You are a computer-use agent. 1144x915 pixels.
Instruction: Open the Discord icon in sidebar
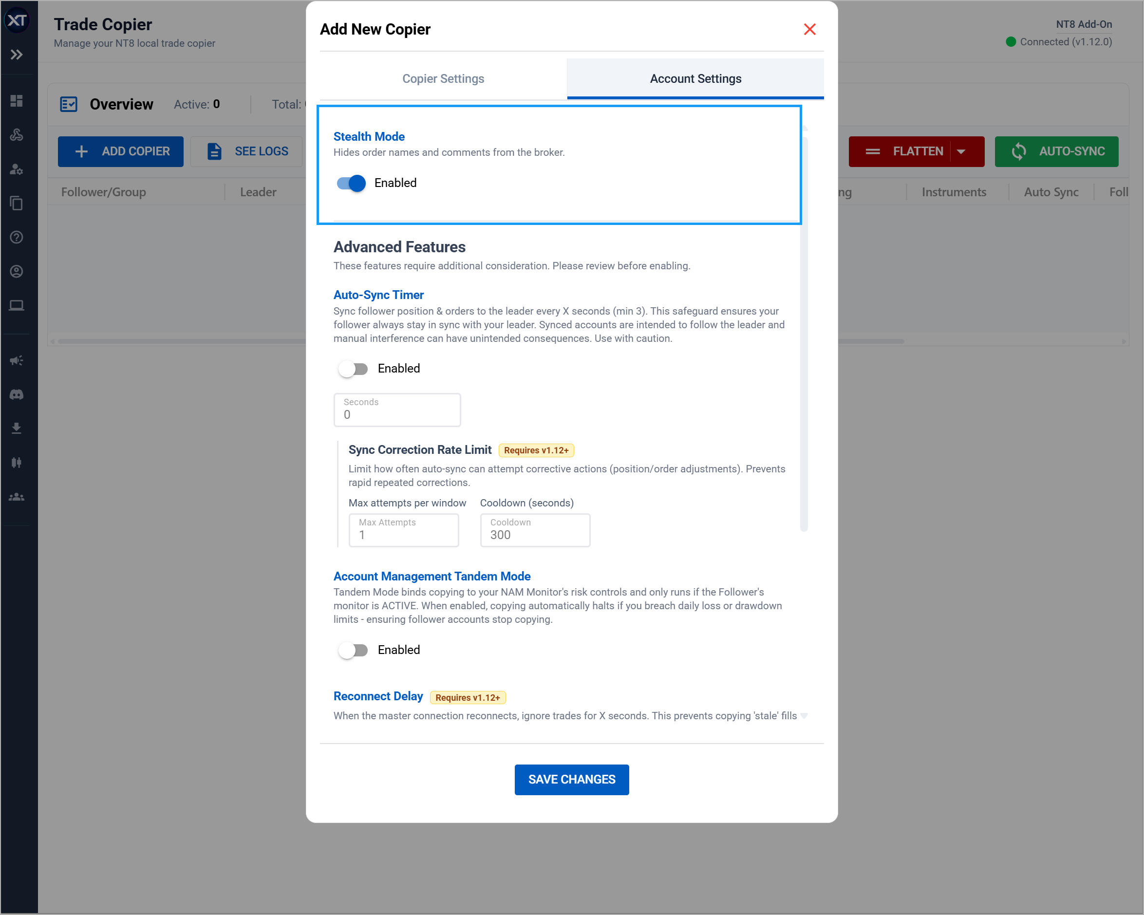click(17, 394)
